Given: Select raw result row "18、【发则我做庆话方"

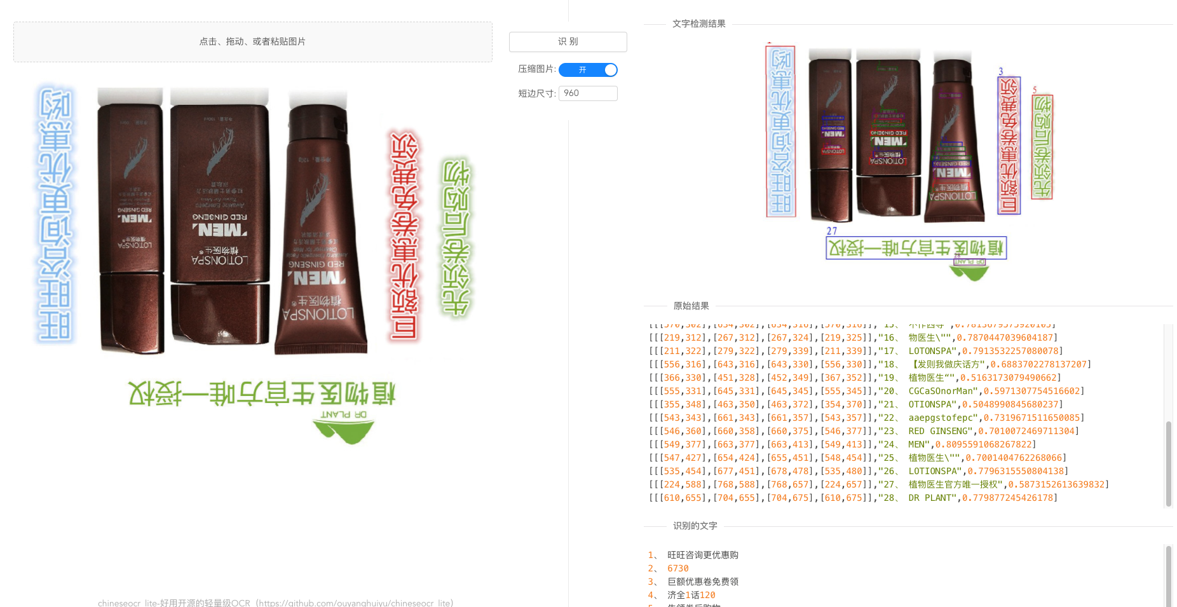Looking at the screenshot, I should click(869, 364).
